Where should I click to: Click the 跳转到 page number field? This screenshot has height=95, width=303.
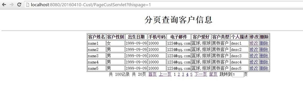point(238,75)
